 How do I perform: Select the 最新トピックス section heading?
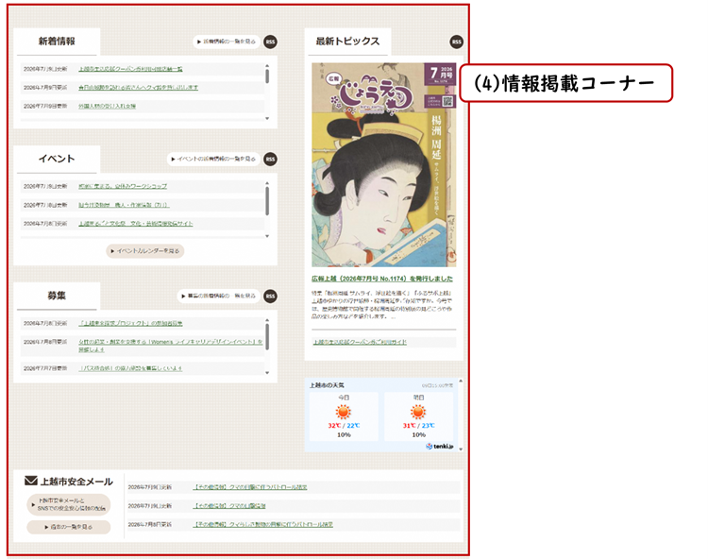click(x=347, y=42)
